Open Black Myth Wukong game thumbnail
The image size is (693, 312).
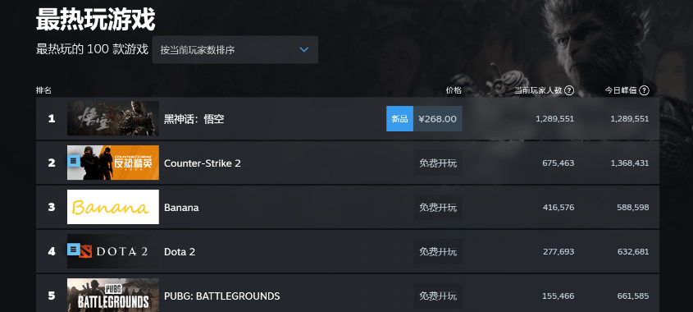click(113, 118)
